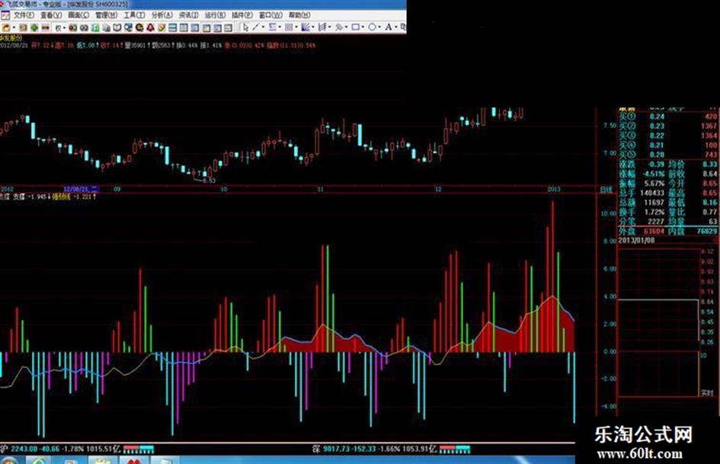Click the split-window layout toolbar icon
The height and width of the screenshot is (464, 720).
tap(173, 28)
